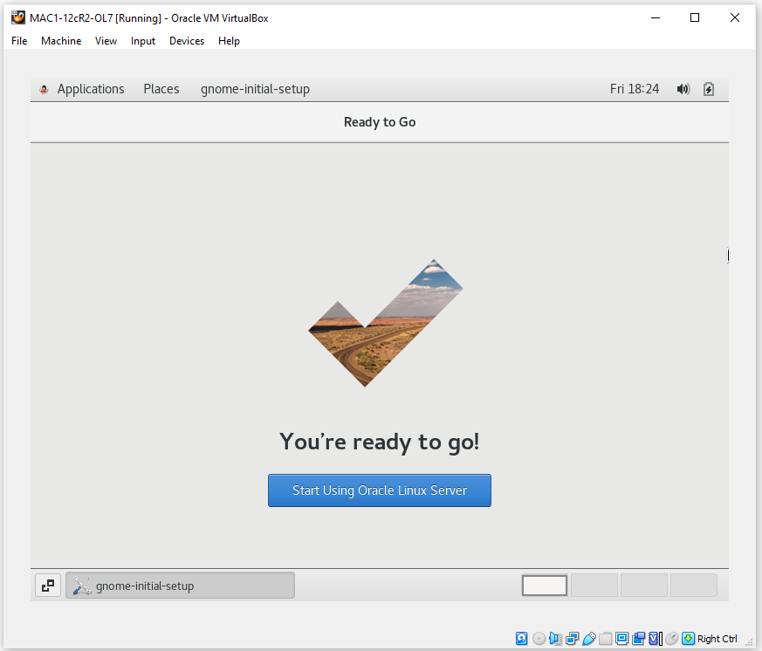Viewport: 762px width, 651px height.
Task: Click the VirtualBox hard disk activity icon
Action: tap(521, 639)
